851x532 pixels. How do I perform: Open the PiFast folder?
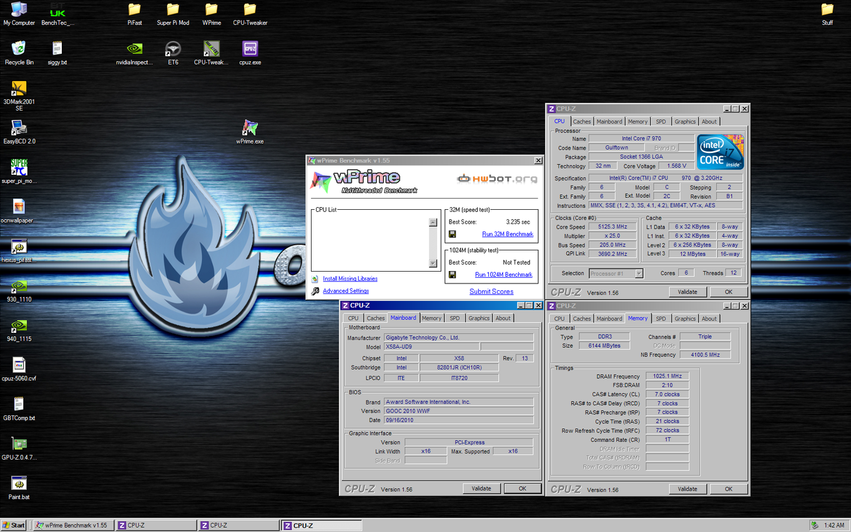coord(134,14)
